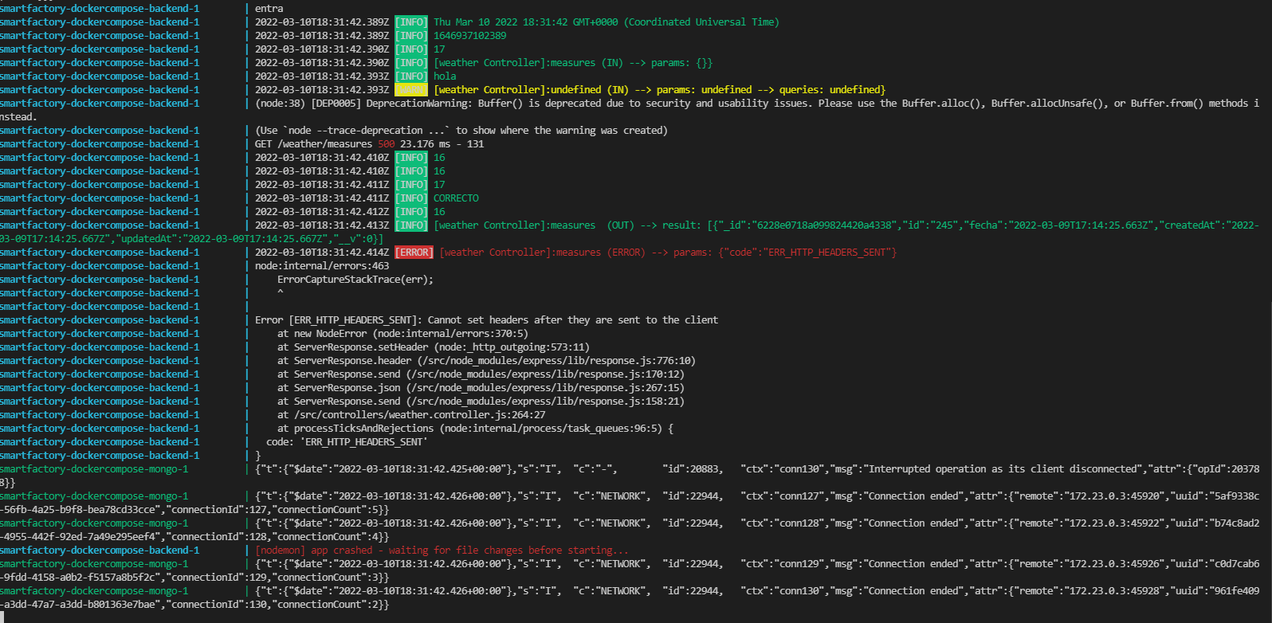Click the "CORRECTO" log message
1272x623 pixels.
456,198
